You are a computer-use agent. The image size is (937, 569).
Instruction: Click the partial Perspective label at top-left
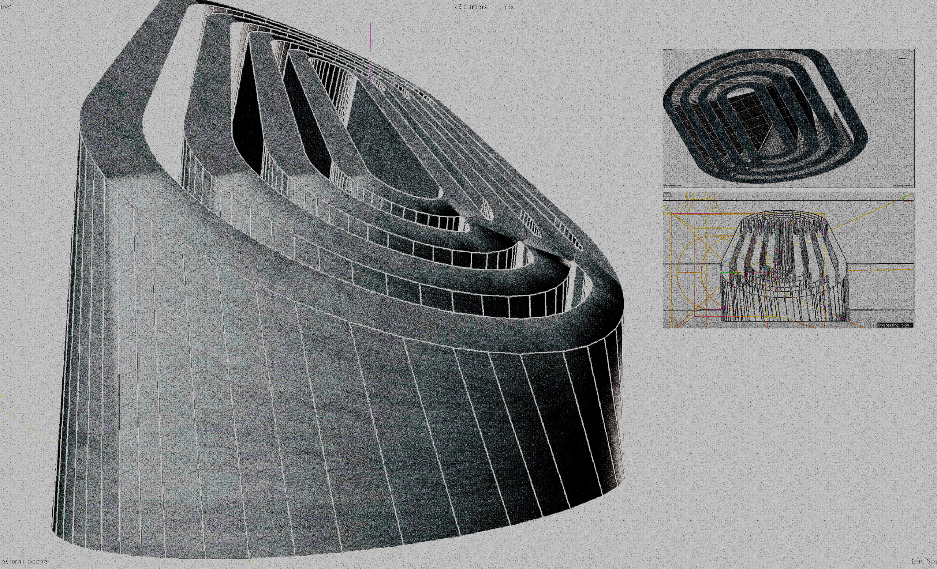(x=6, y=7)
